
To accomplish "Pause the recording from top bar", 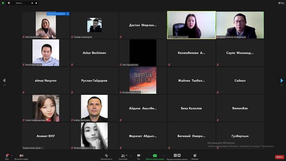I will [32, 3].
